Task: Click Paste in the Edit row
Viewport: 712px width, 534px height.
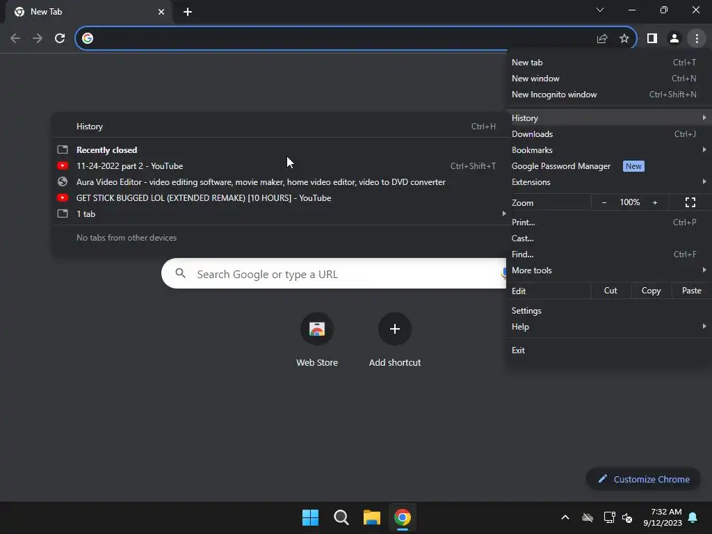Action: coord(692,291)
